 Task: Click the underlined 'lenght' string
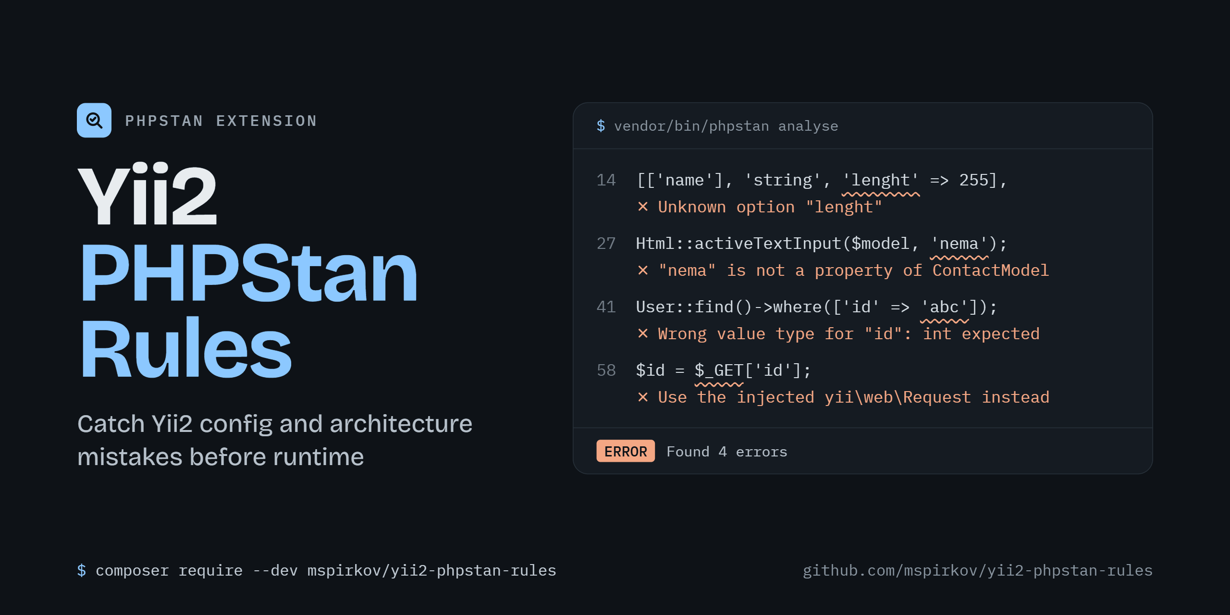pyautogui.click(x=881, y=181)
